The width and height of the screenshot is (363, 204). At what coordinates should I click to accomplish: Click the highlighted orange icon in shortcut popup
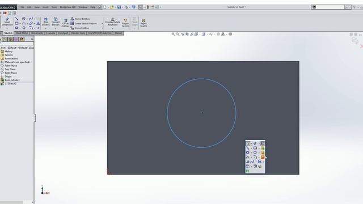tap(263, 158)
